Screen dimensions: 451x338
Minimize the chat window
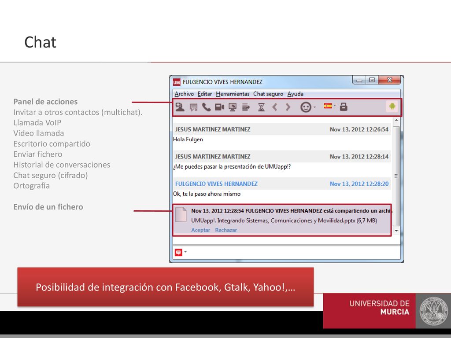coord(359,80)
